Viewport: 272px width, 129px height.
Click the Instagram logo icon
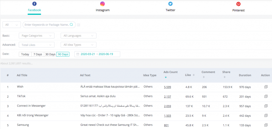click(x=103, y=4)
